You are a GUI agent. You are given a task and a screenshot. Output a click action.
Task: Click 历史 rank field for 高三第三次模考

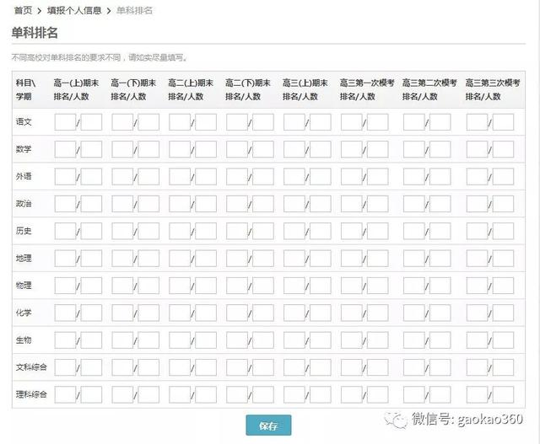(477, 231)
